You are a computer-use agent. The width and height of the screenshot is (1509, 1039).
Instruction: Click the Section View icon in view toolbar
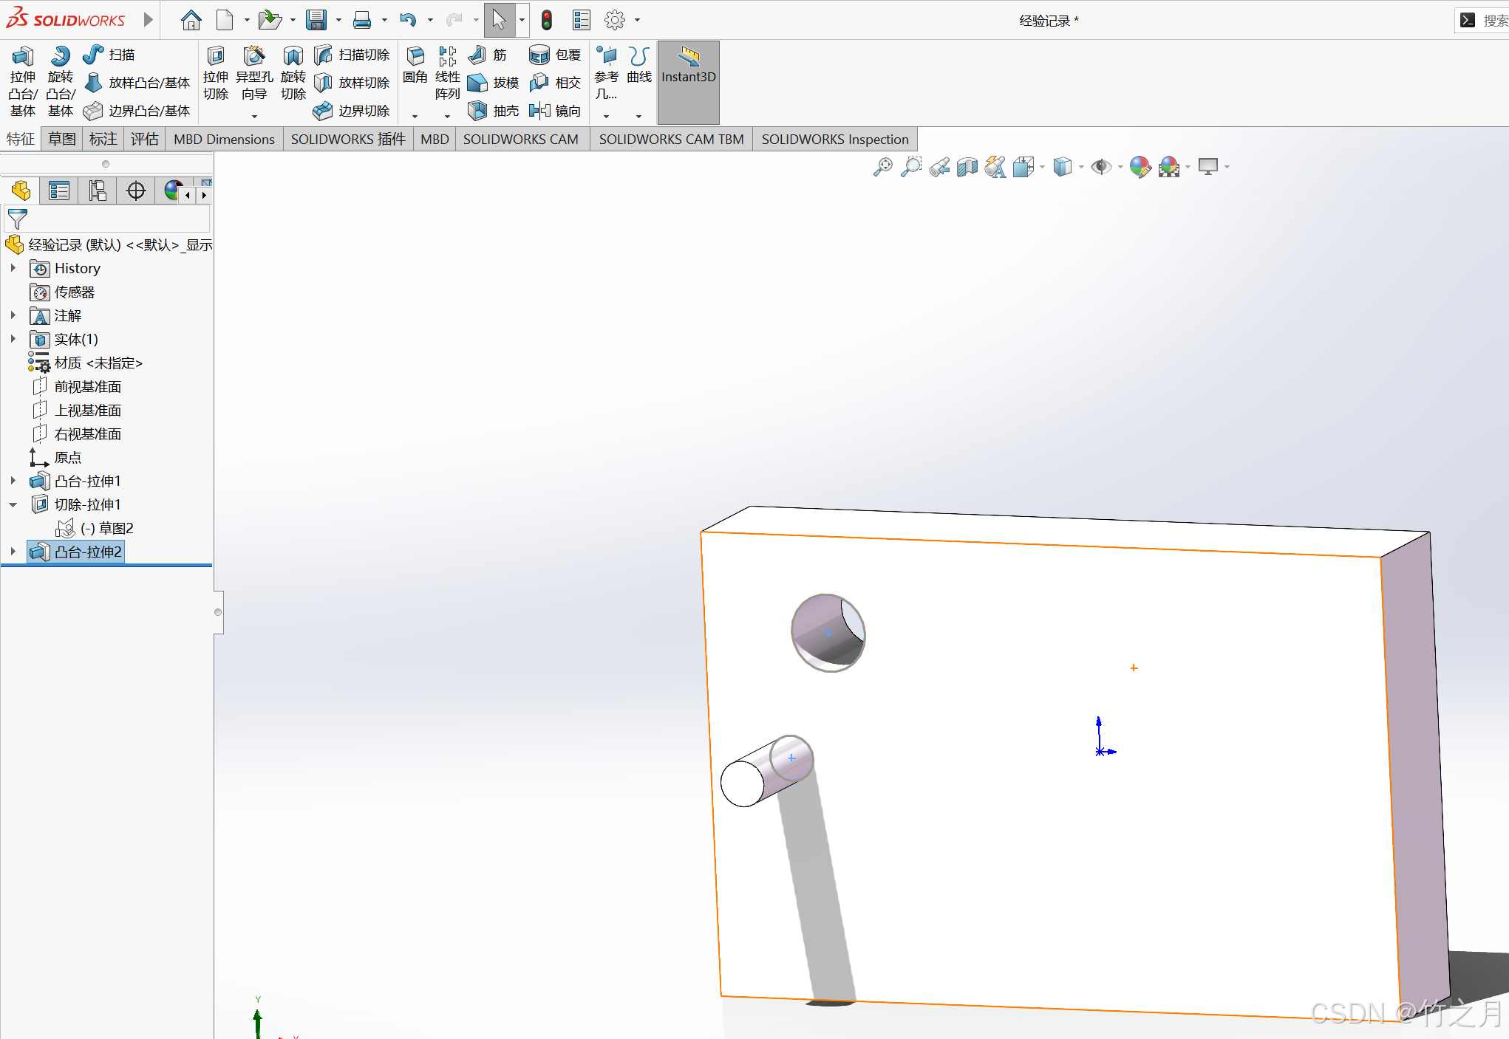point(967,168)
